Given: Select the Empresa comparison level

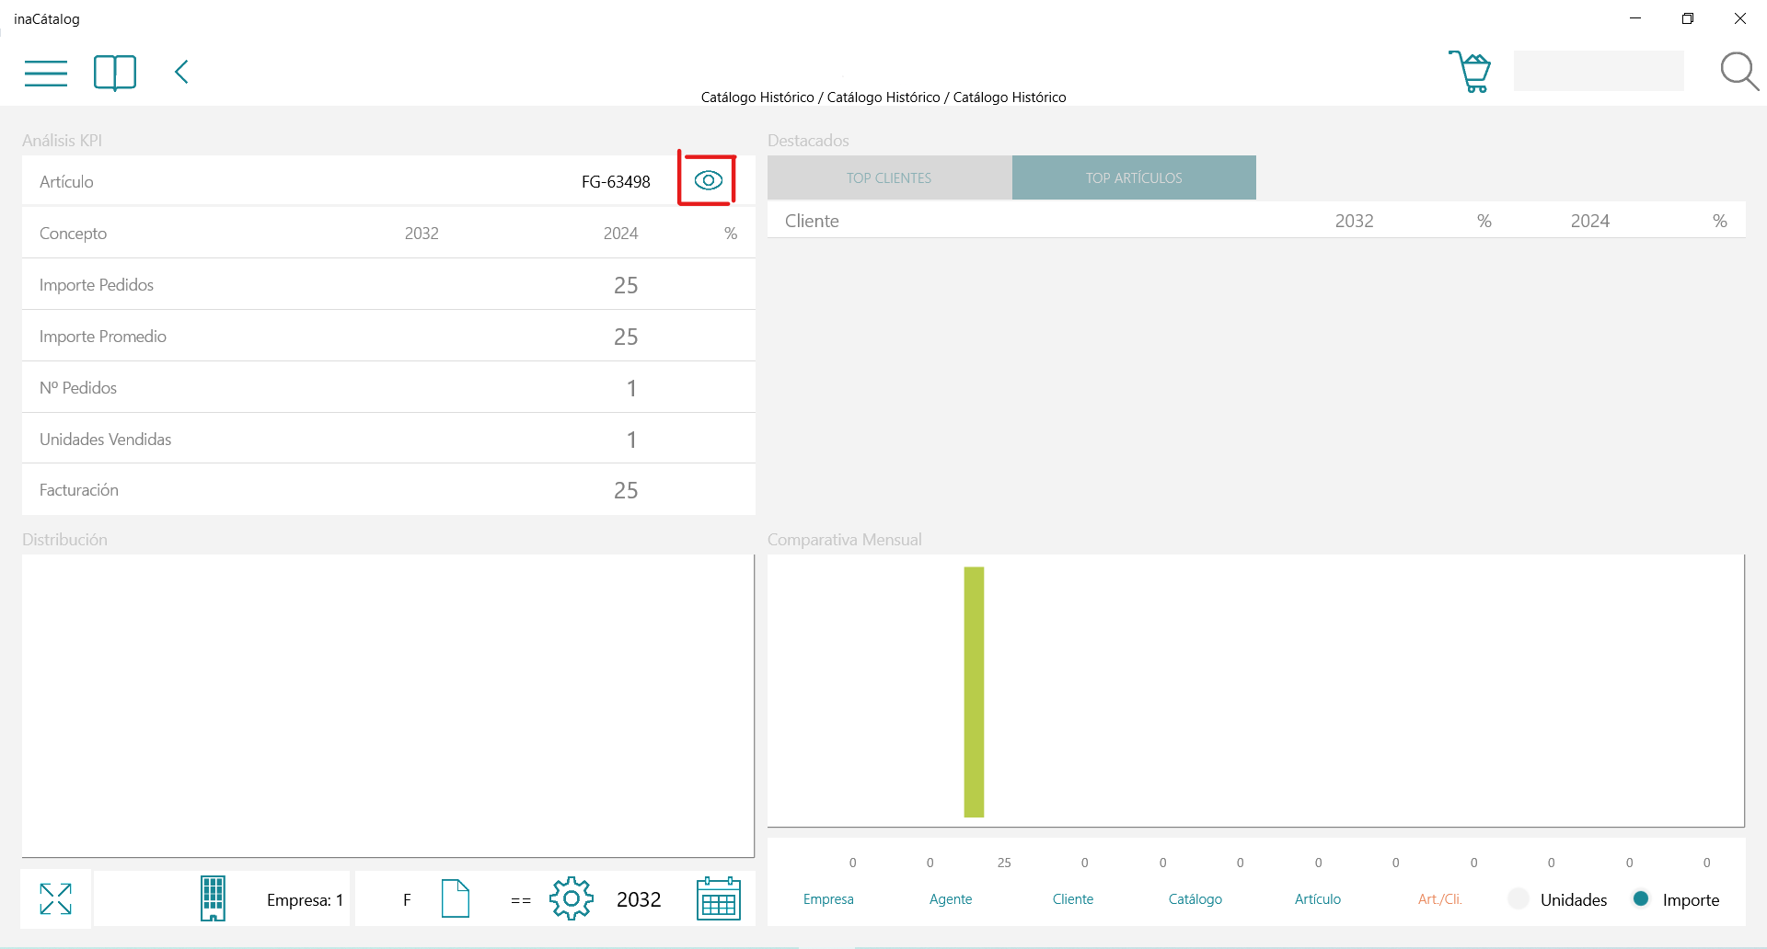Looking at the screenshot, I should [x=828, y=899].
